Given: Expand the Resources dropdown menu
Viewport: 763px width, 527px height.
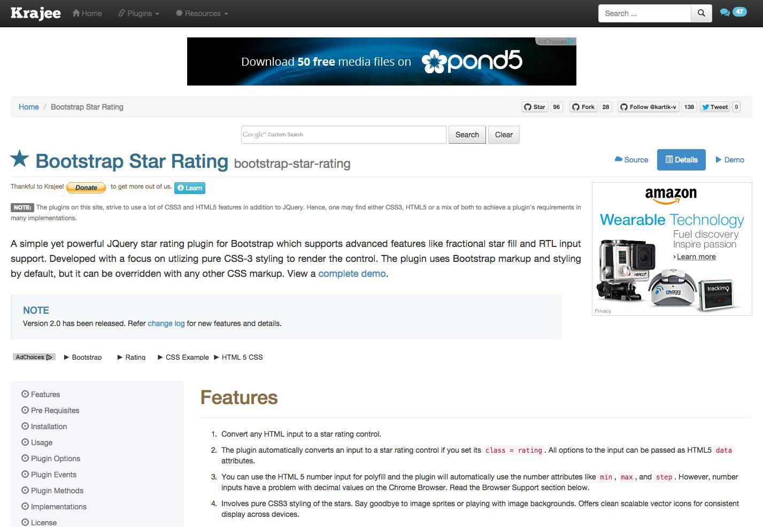Looking at the screenshot, I should [x=202, y=13].
